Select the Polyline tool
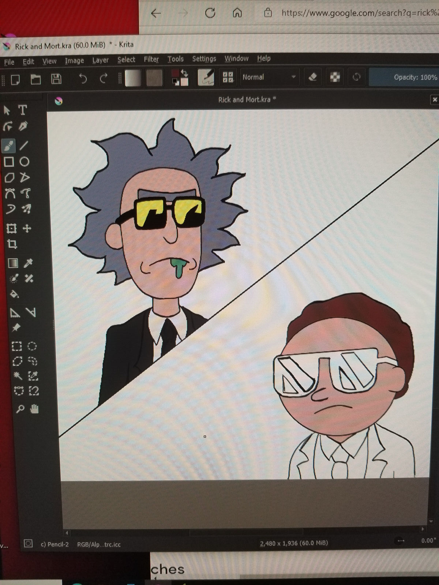Screen dimensions: 439x585 [25, 178]
